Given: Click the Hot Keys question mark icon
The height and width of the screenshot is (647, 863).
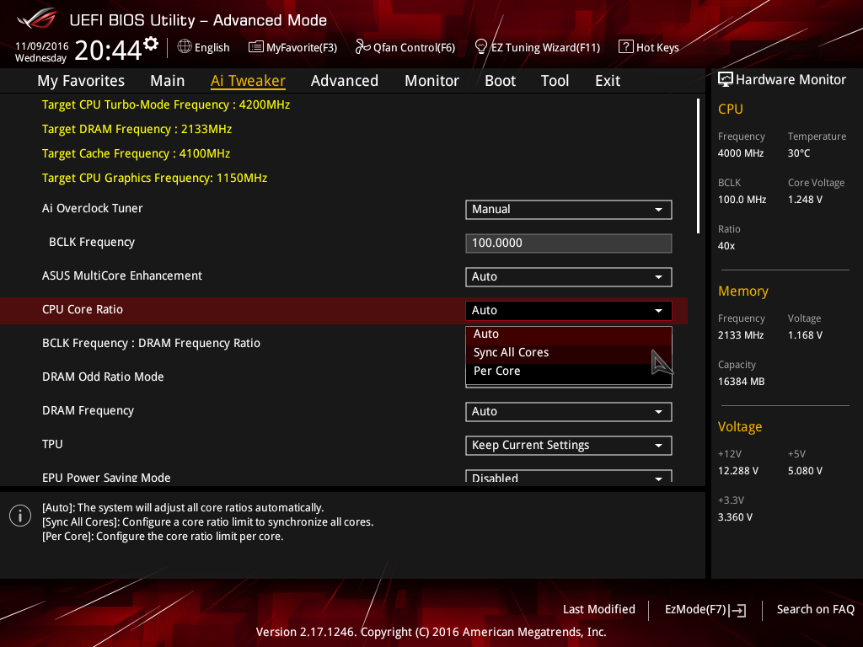Looking at the screenshot, I should 626,47.
